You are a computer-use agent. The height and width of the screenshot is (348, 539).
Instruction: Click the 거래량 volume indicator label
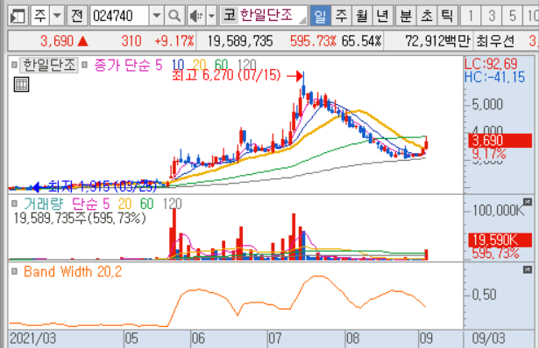tap(44, 204)
